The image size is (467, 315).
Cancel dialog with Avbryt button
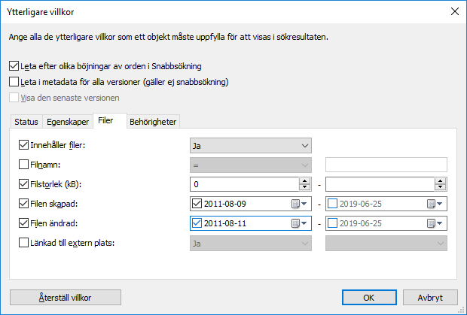[430, 298]
